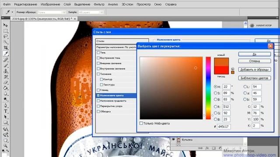
Task: Select the Type tool
Action: 6,111
